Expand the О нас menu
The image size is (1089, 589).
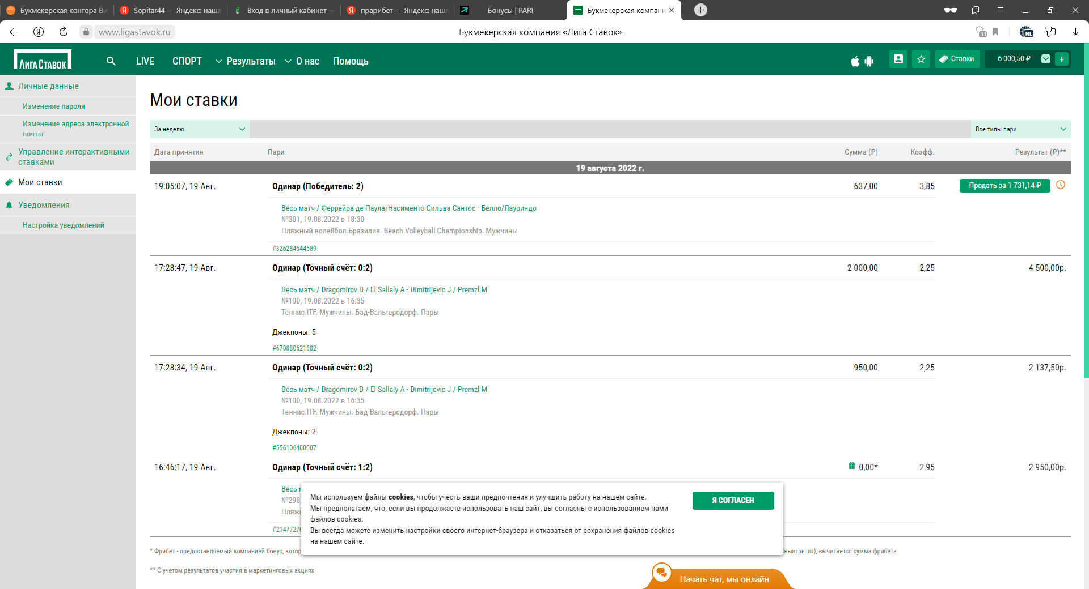tap(302, 61)
